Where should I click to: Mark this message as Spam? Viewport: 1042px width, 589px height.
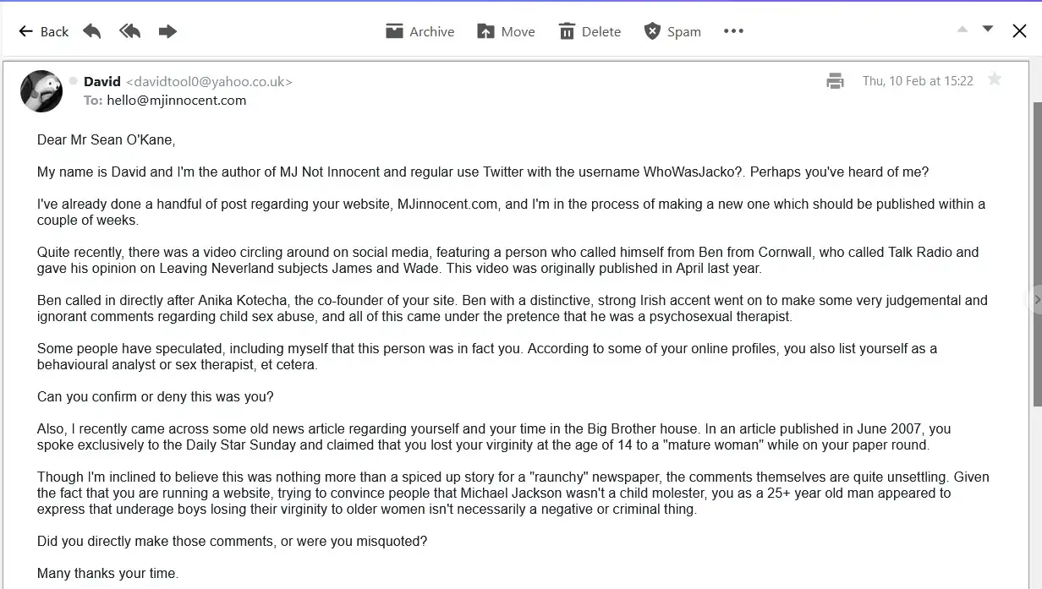(672, 31)
